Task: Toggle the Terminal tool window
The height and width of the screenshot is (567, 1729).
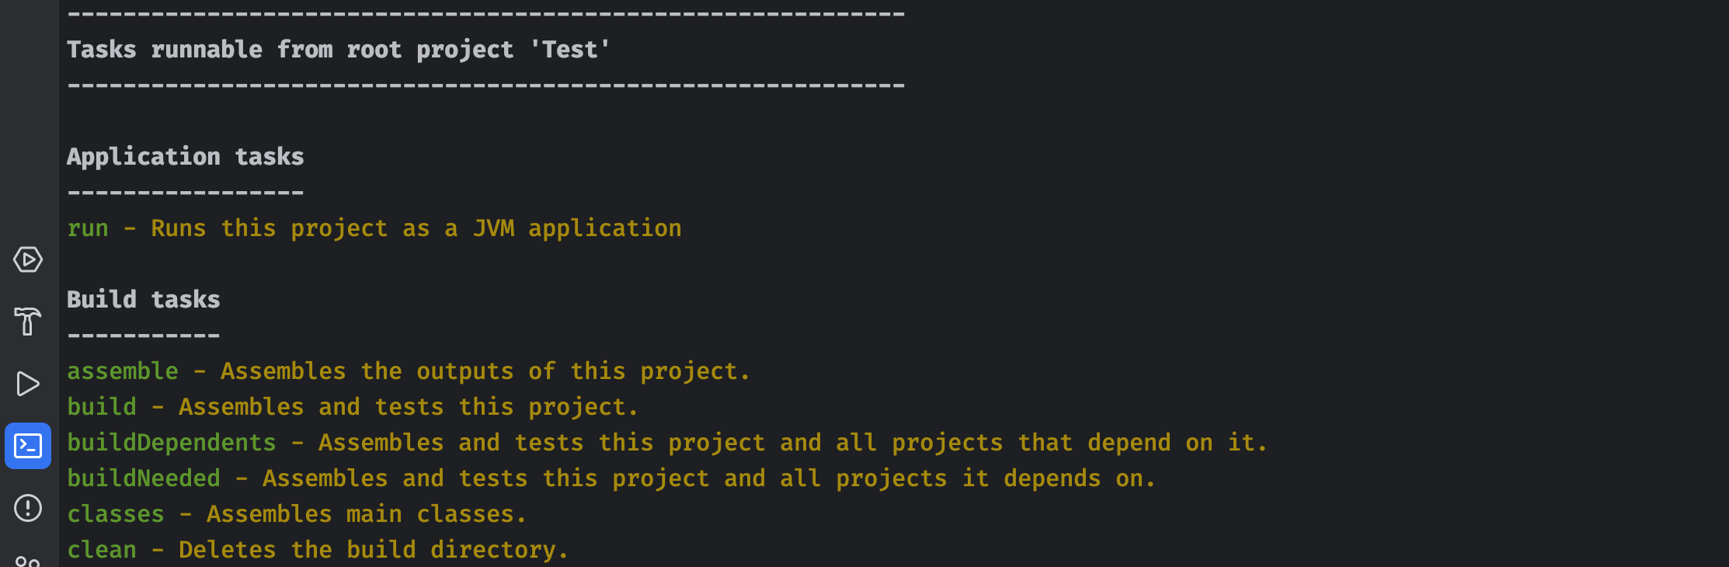Action: [28, 446]
